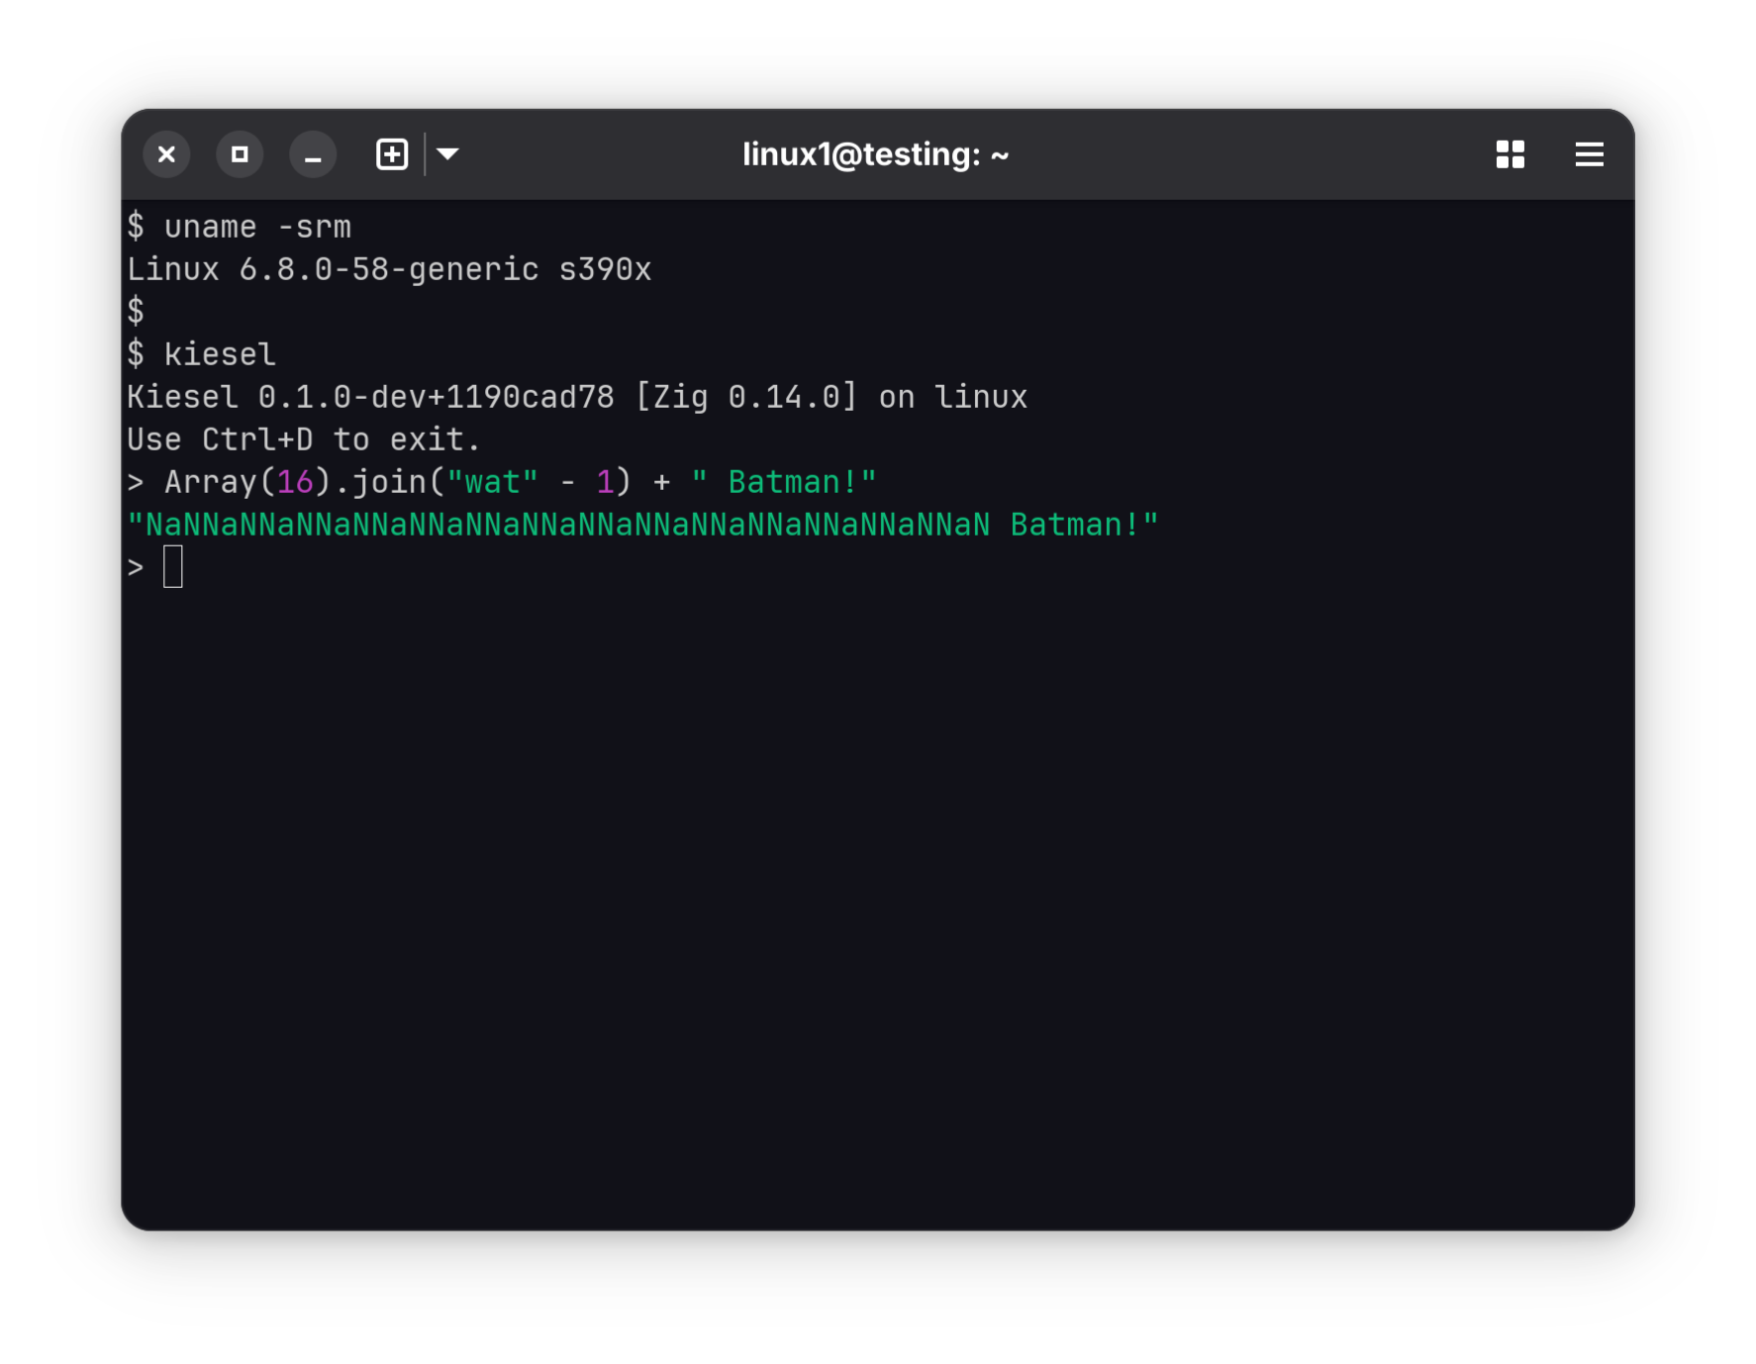Open the hamburger main menu
The height and width of the screenshot is (1364, 1756).
pyautogui.click(x=1589, y=154)
